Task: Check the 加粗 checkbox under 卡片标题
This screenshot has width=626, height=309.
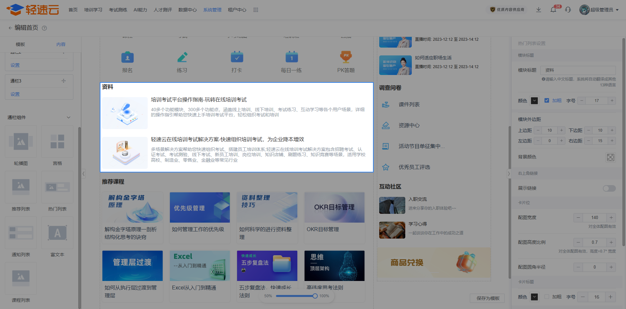Action: tap(547, 297)
